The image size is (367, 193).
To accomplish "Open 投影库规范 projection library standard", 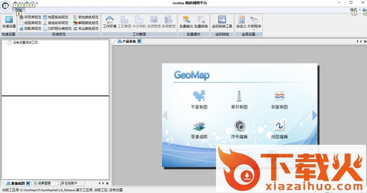I will tap(30, 29).
